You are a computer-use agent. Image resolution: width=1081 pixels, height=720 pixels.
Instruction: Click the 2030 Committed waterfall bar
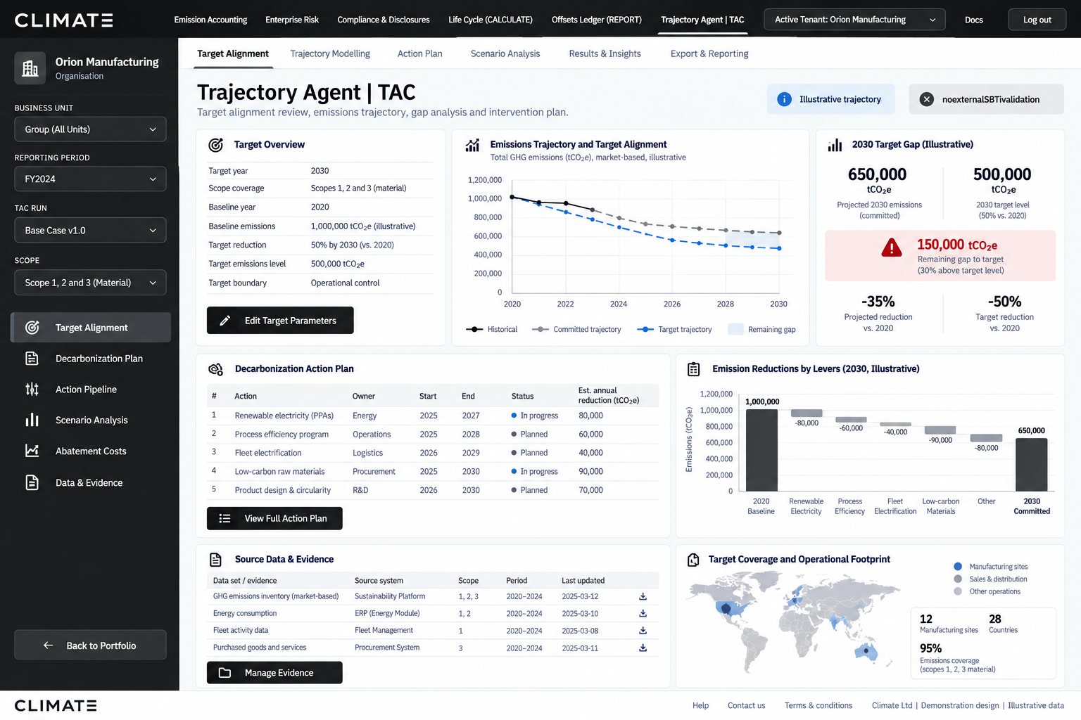[1032, 465]
